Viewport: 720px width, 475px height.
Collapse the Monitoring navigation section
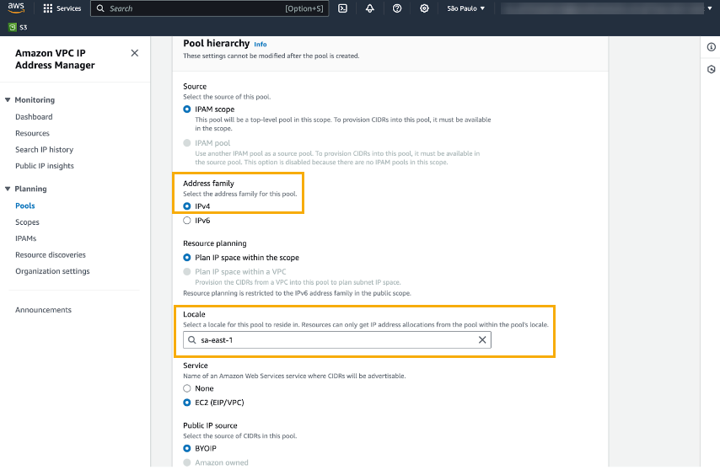click(8, 100)
